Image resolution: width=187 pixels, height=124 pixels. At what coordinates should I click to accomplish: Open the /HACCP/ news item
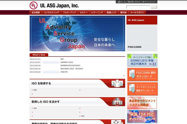(x=64, y=72)
